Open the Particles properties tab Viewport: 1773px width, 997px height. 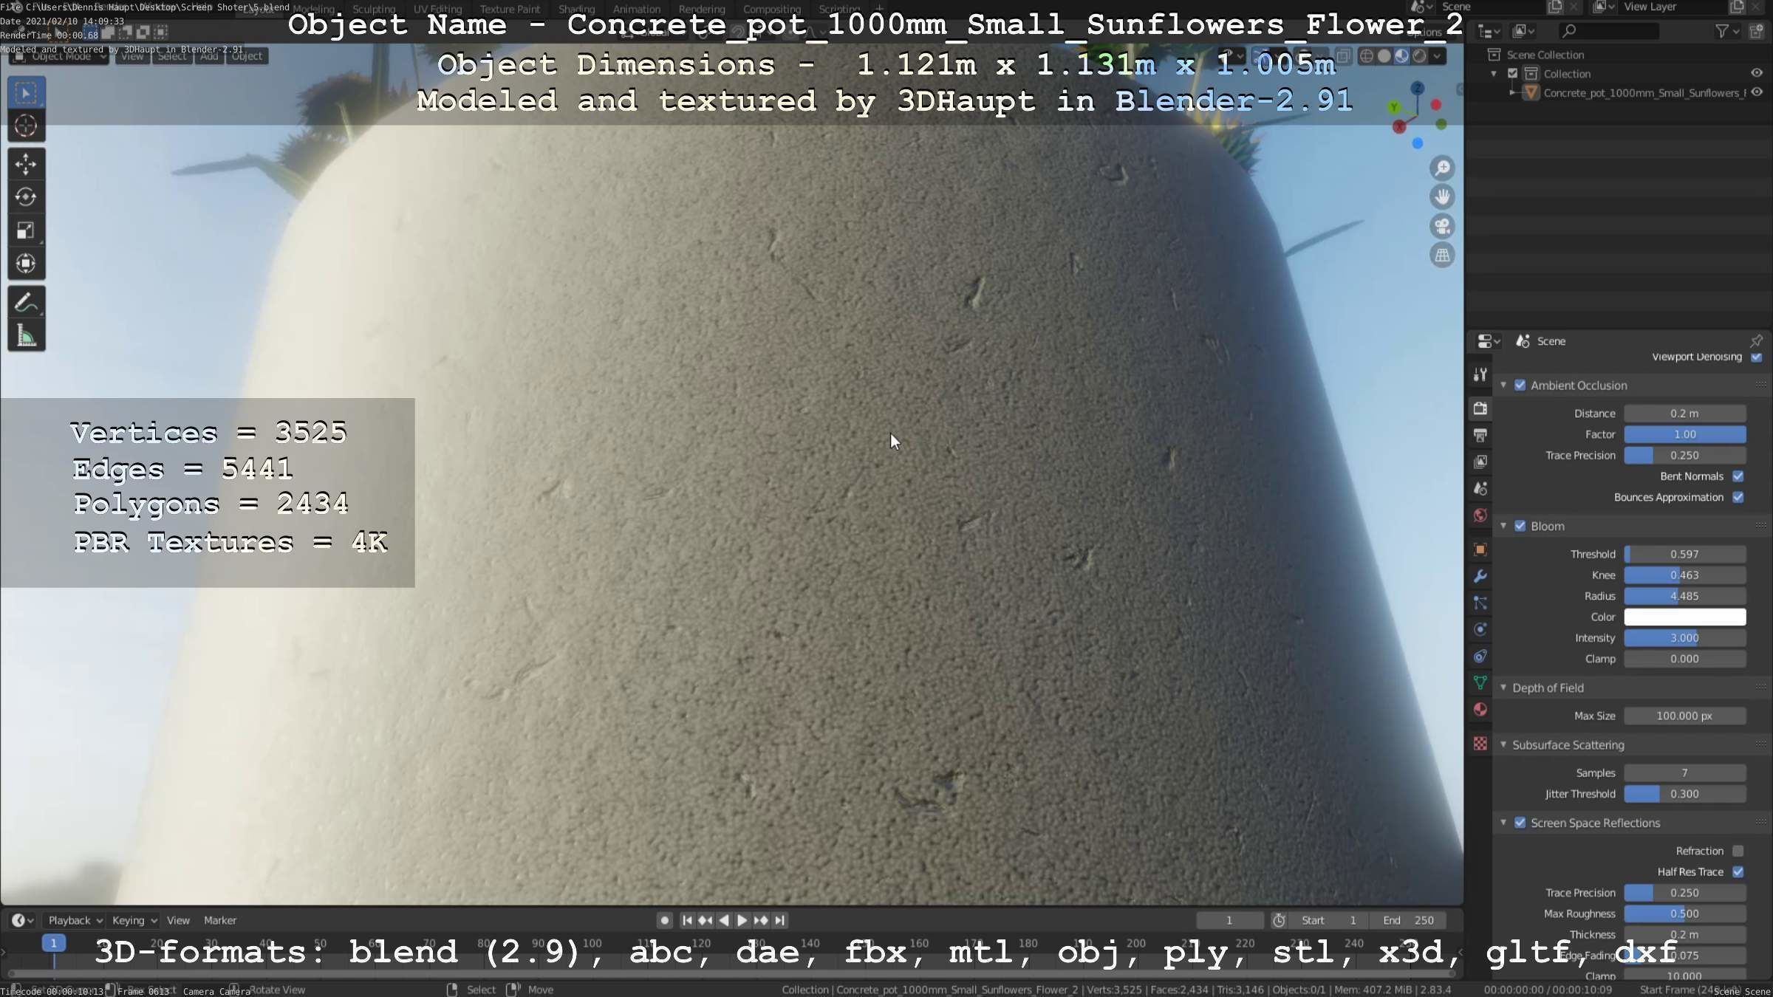(x=1480, y=603)
